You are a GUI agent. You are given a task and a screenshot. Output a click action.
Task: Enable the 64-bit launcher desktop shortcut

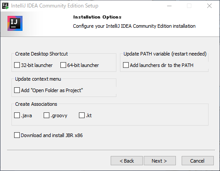click(x=63, y=65)
